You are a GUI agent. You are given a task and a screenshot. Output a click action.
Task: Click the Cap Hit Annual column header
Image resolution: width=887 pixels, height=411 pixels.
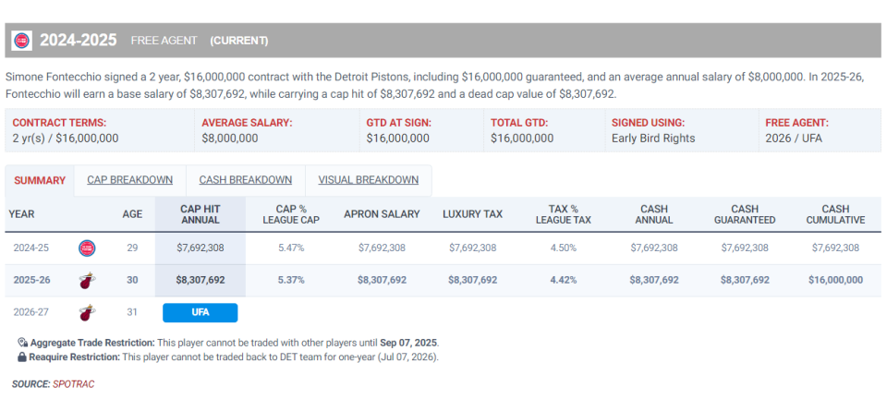point(200,214)
